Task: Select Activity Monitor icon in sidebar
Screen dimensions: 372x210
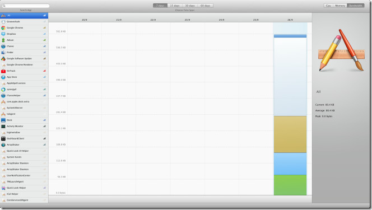Action: coord(3,127)
